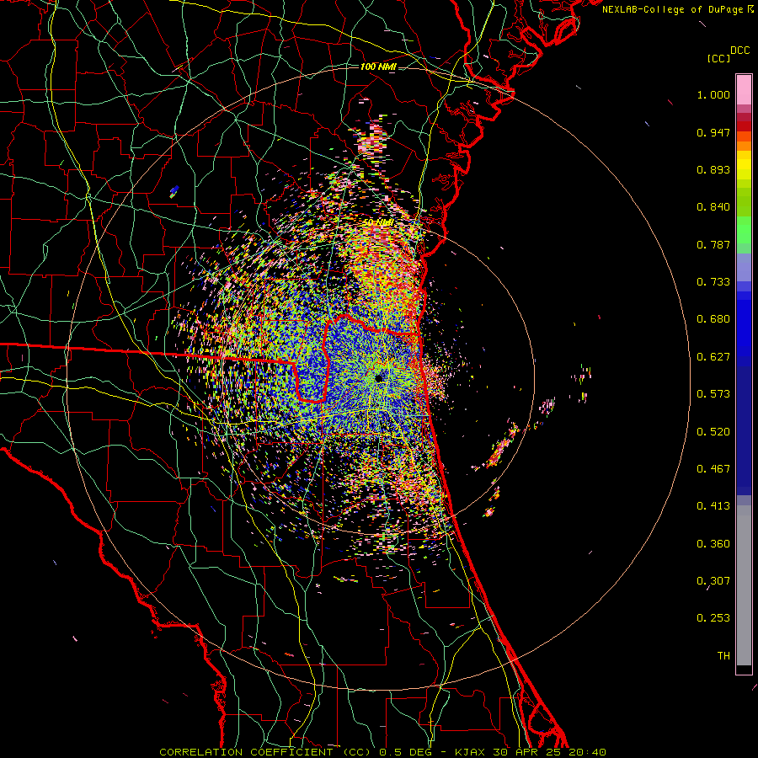Click the TH threshold label
The width and height of the screenshot is (758, 758).
[x=723, y=656]
